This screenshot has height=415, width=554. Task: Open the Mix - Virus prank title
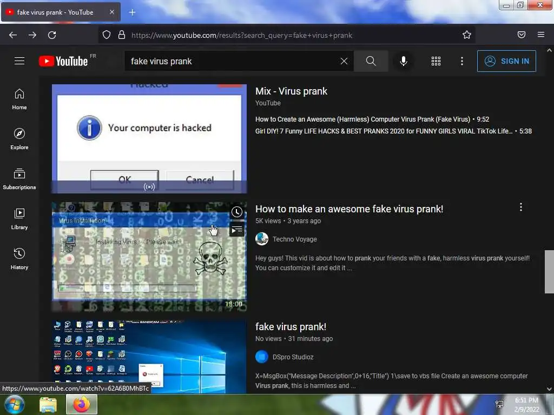[x=291, y=91]
